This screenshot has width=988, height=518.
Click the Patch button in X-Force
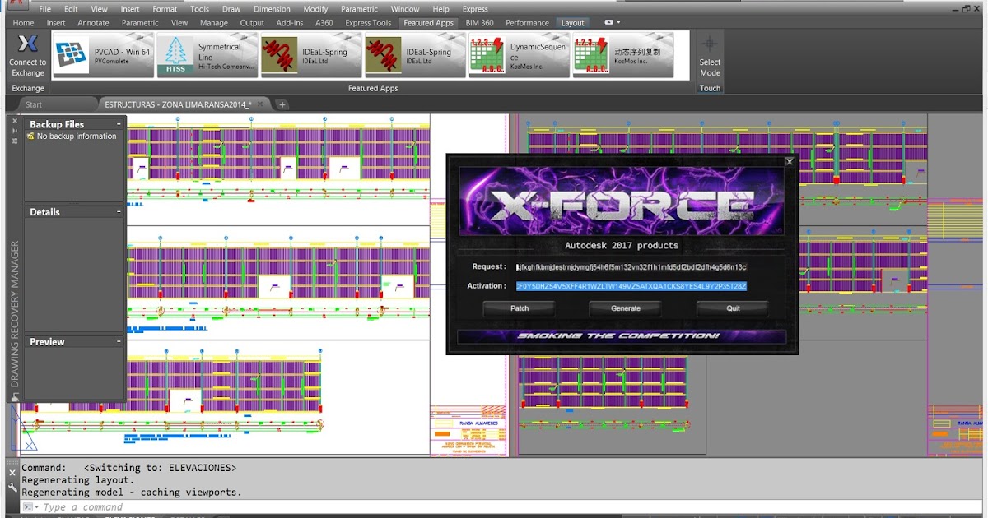pyautogui.click(x=520, y=308)
